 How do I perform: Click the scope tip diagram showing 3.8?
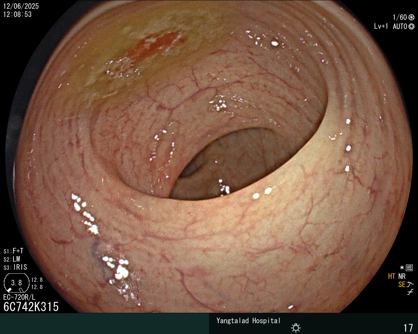16,283
